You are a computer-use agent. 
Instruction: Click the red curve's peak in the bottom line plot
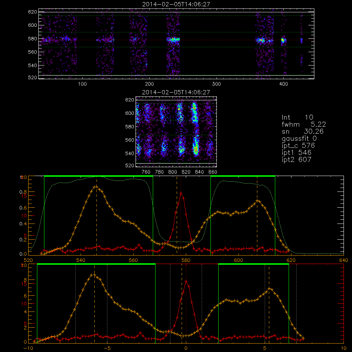(186, 281)
